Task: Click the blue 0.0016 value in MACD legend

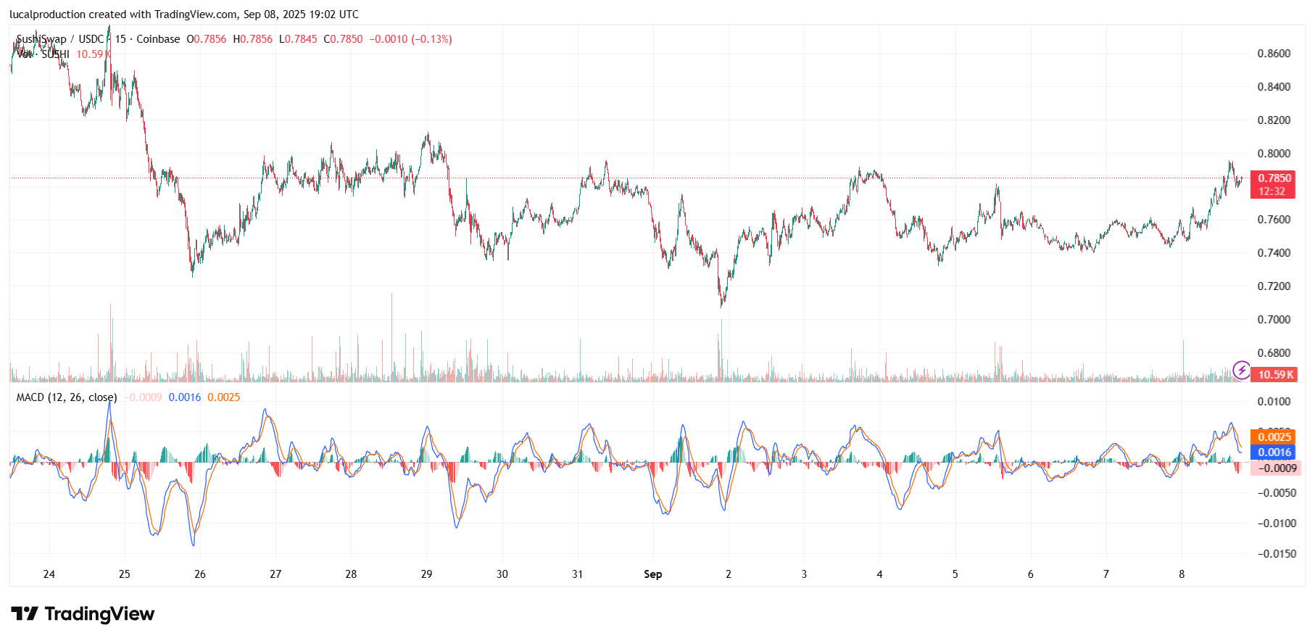Action: point(185,397)
